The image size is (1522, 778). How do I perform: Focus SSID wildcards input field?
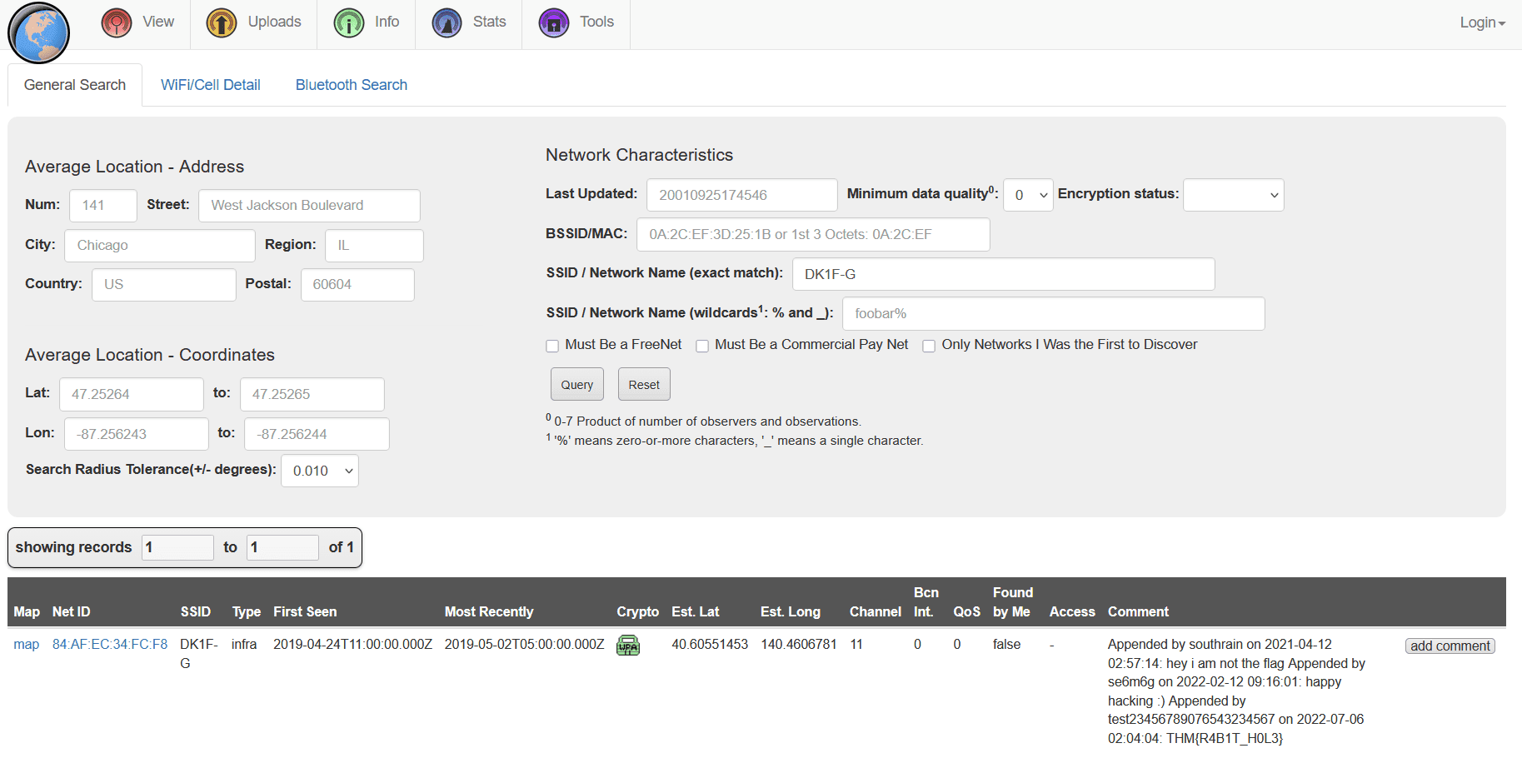tap(1054, 314)
